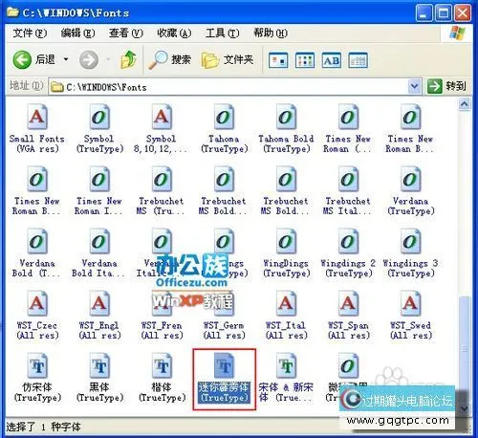Image resolution: width=478 pixels, height=438 pixels.
Task: Close the Fonts window
Action: (x=463, y=13)
